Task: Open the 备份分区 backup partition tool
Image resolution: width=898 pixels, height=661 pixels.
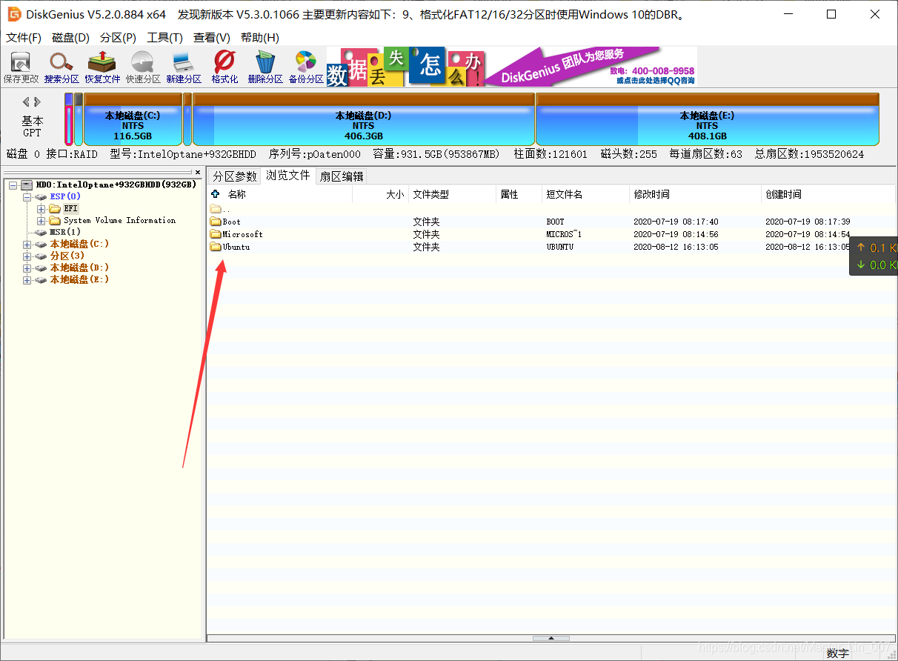Action: 306,67
